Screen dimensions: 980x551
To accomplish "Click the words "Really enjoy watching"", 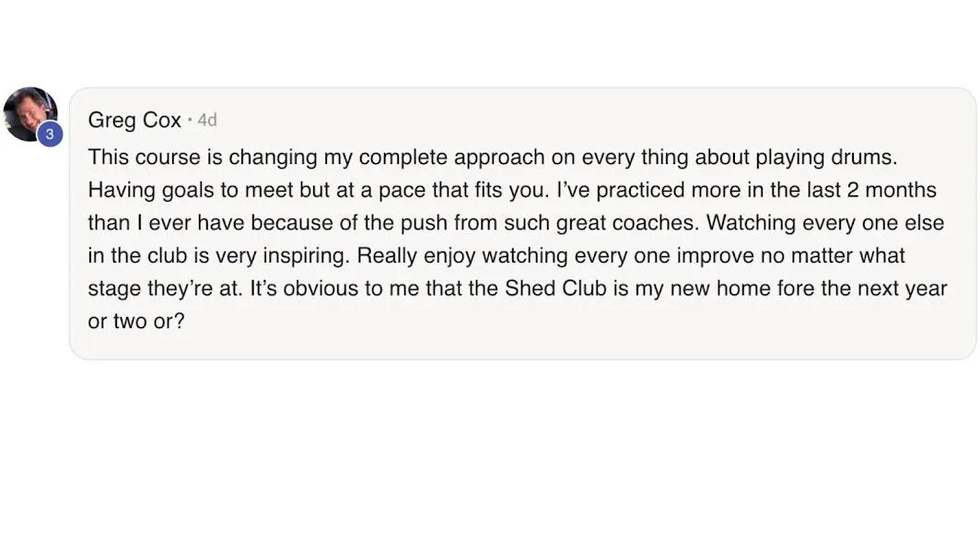I will point(462,256).
